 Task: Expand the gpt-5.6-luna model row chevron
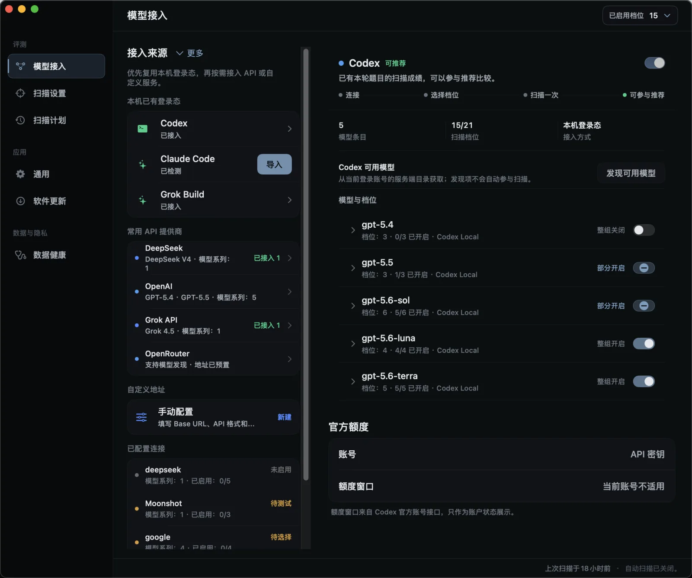point(353,344)
